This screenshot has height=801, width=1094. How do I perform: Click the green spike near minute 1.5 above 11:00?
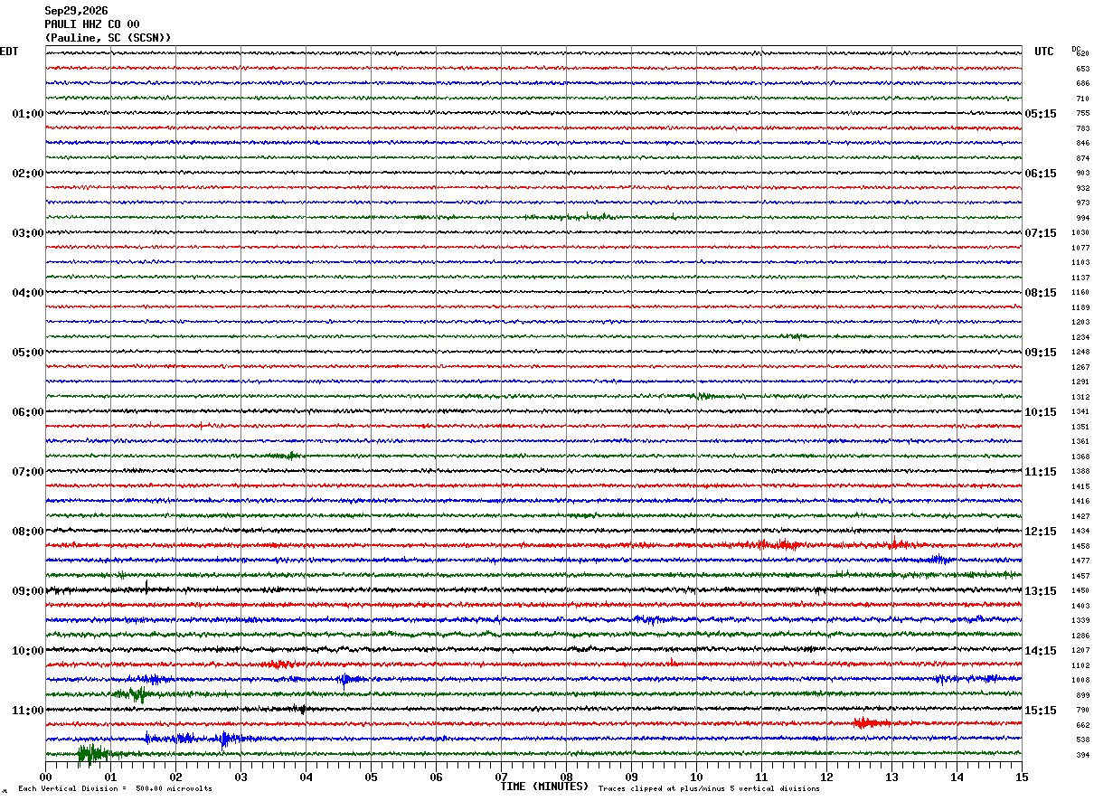[136, 694]
